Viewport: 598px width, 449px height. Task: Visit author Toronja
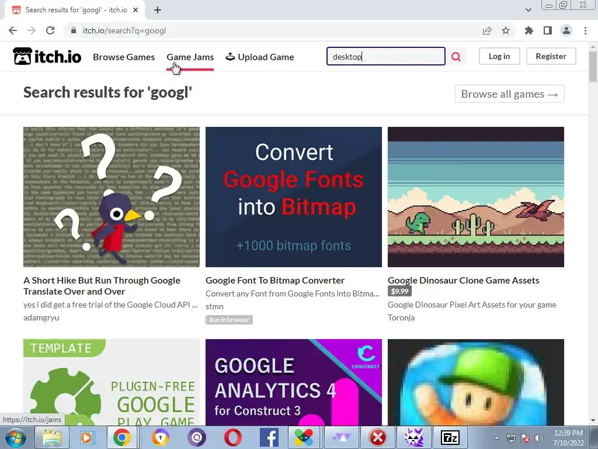click(x=401, y=317)
